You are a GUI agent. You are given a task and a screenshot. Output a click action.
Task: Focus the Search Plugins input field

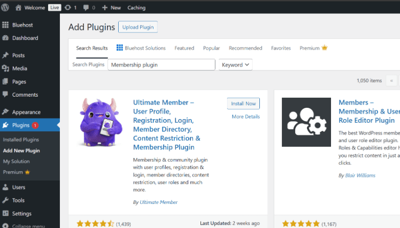point(161,65)
